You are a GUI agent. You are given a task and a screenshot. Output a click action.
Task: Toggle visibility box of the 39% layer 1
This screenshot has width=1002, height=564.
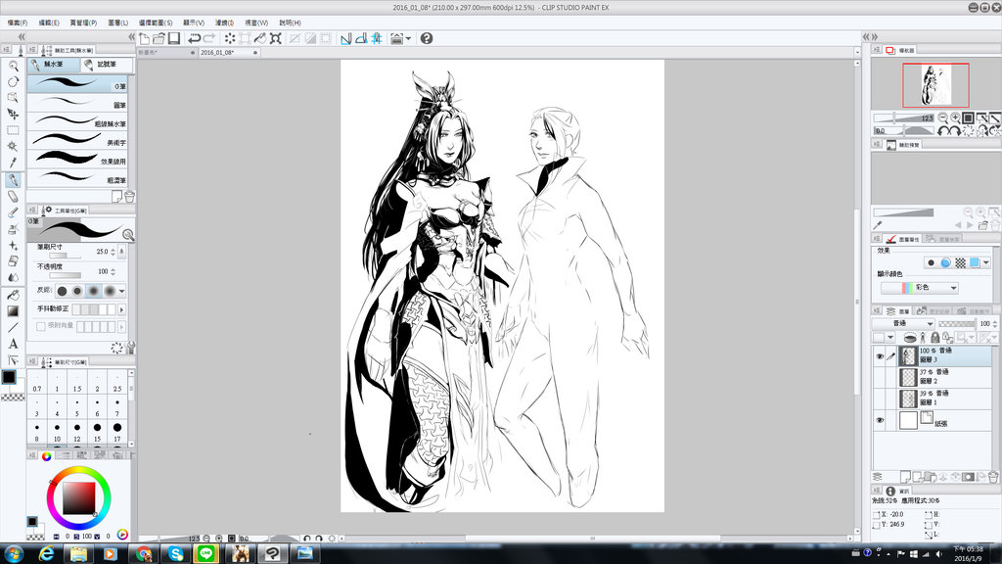tap(880, 399)
